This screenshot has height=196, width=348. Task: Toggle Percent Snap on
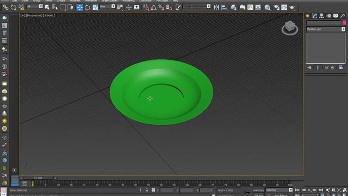[161, 8]
